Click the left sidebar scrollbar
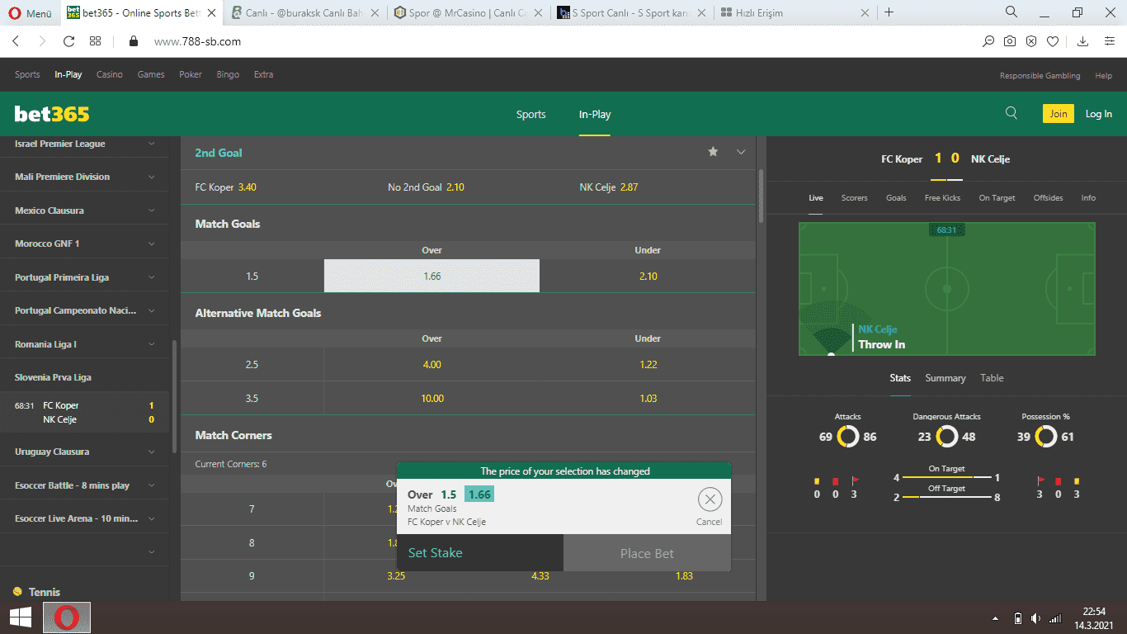This screenshot has width=1127, height=634. [x=173, y=396]
